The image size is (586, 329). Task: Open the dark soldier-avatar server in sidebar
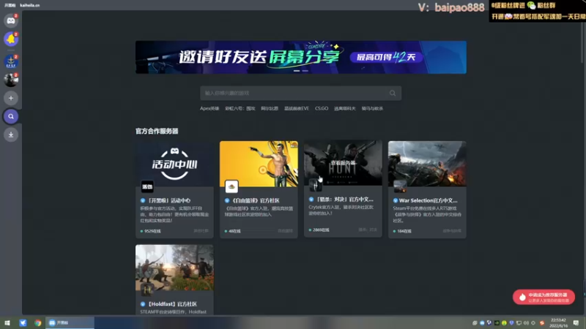[x=11, y=80]
